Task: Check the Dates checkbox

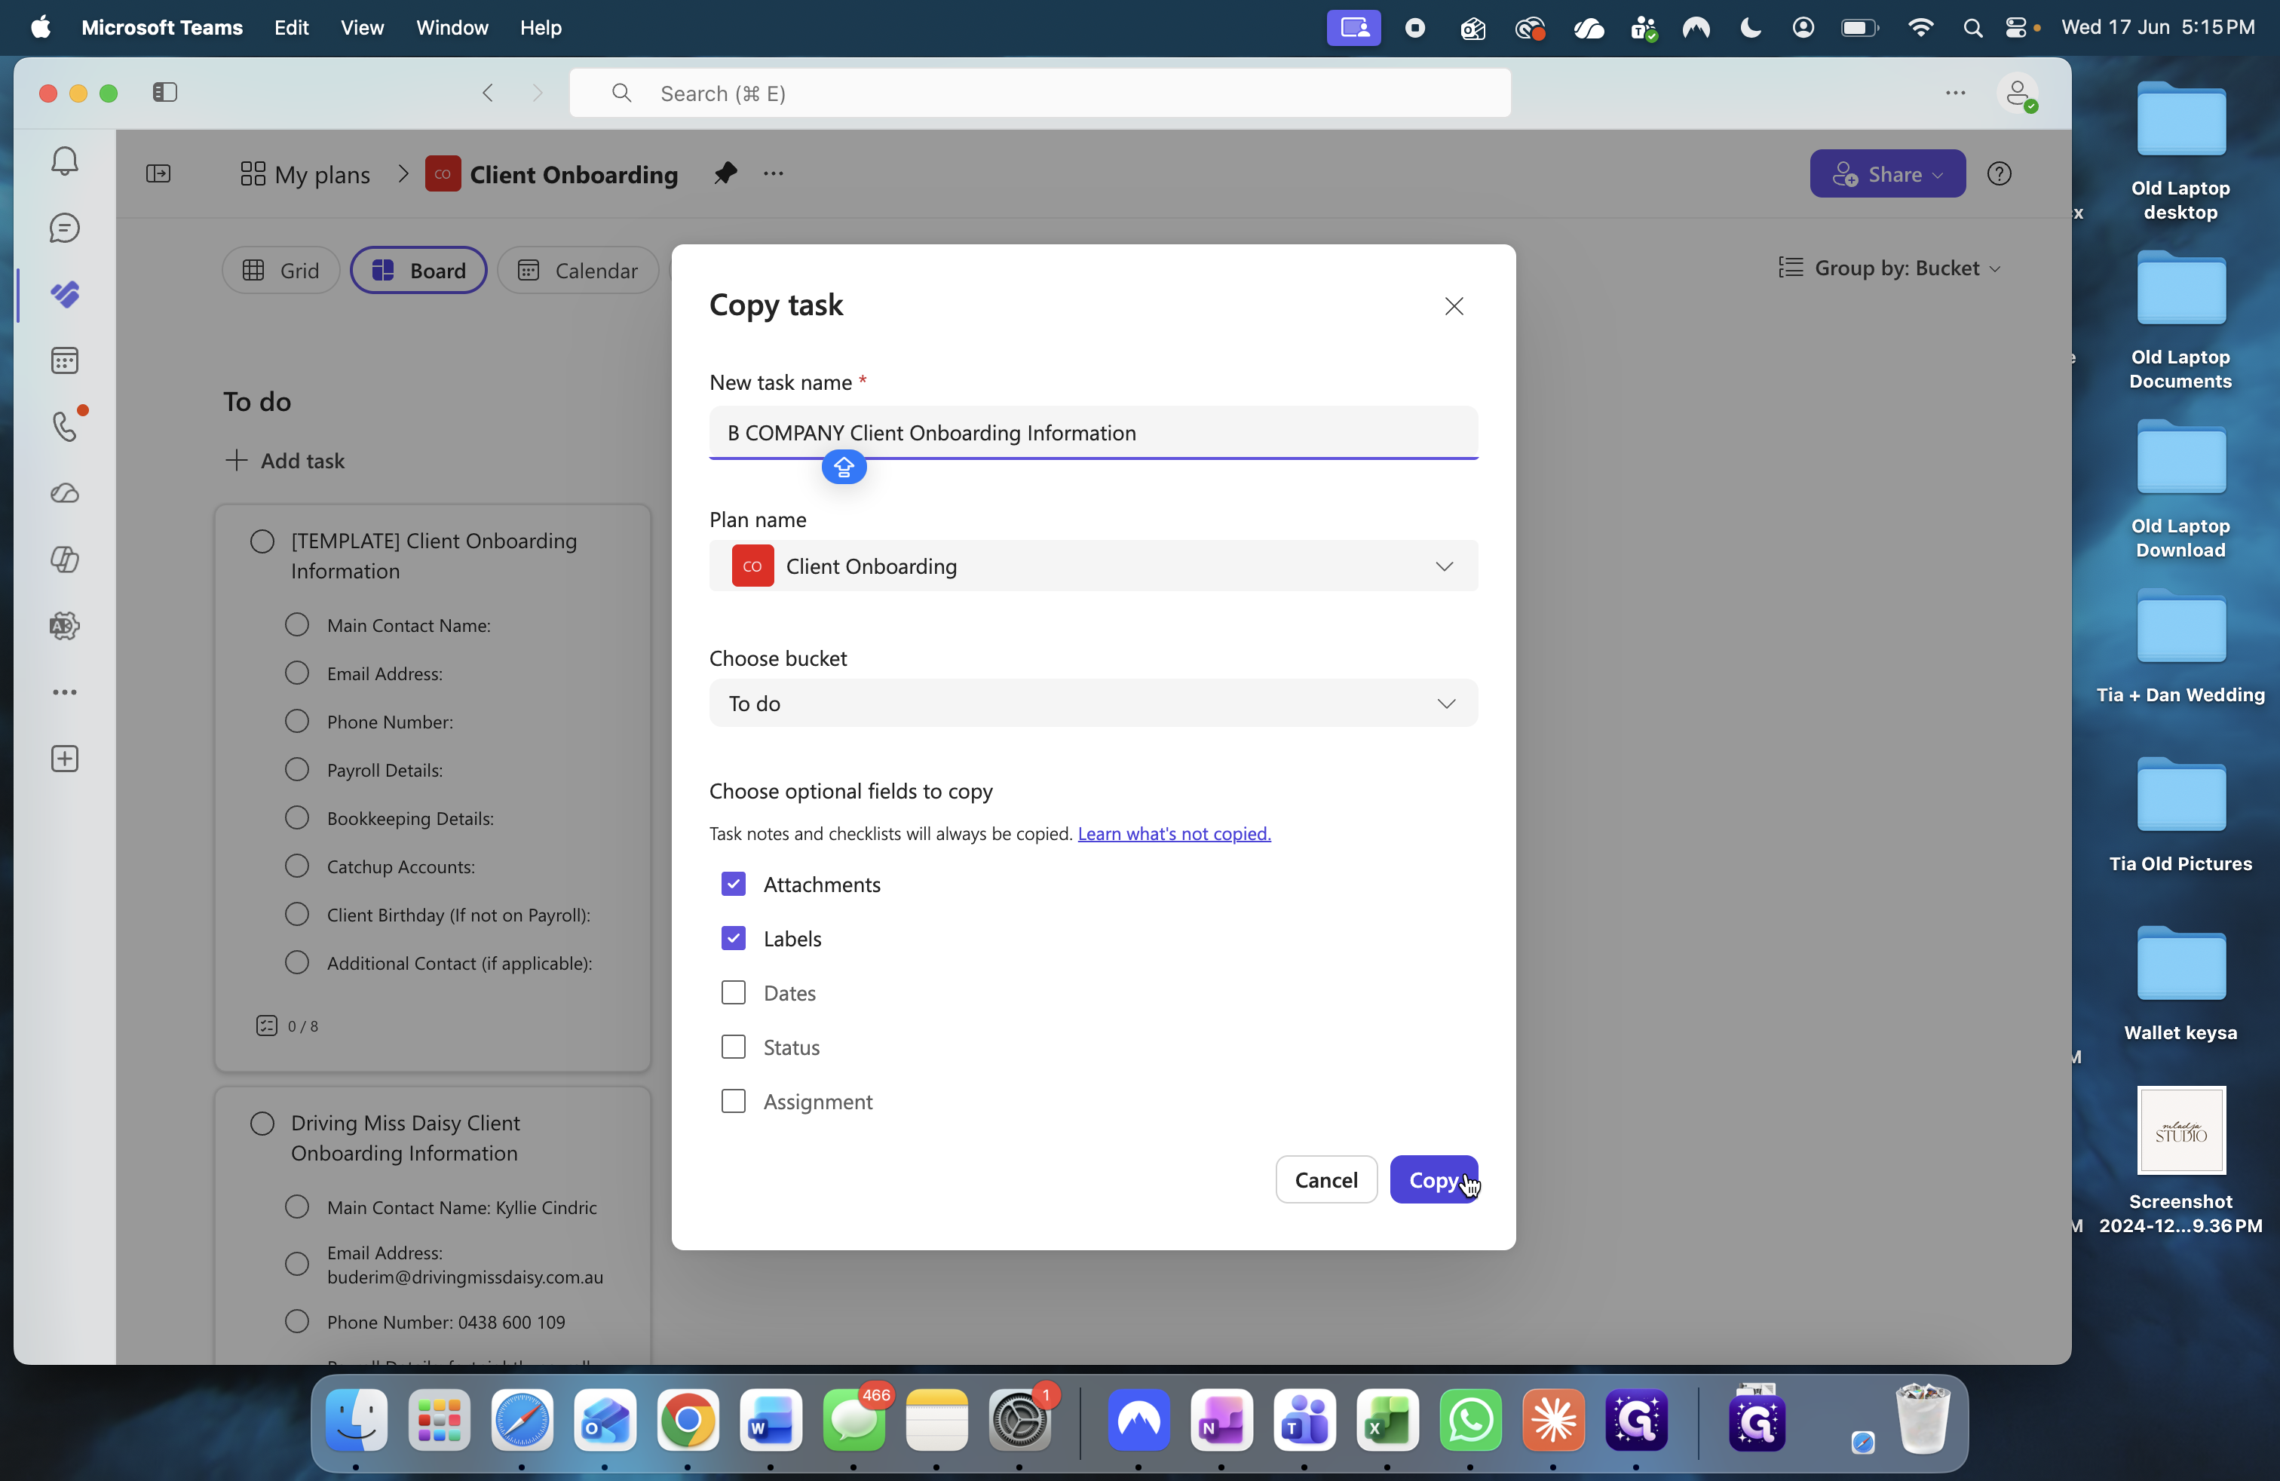Action: coord(733,993)
